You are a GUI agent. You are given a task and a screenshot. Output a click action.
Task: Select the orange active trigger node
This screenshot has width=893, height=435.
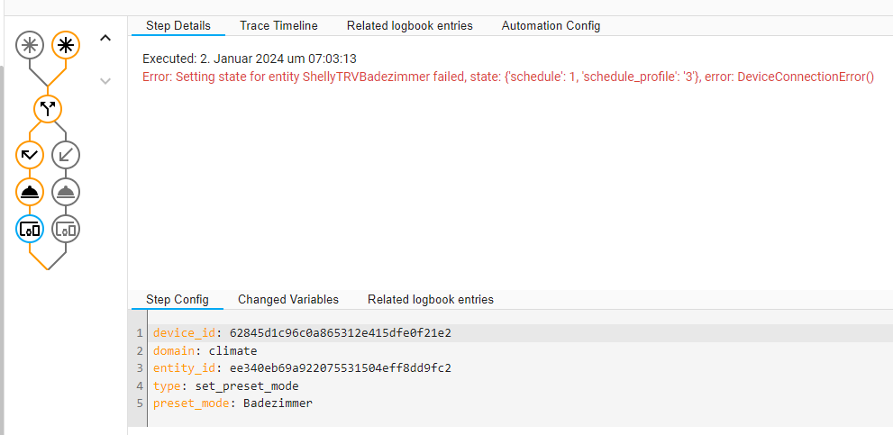pos(66,43)
